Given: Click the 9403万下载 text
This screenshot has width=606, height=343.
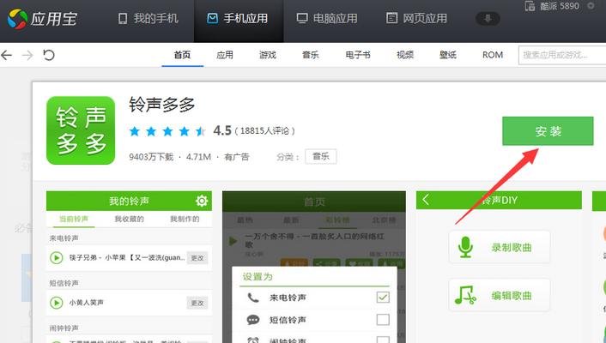Looking at the screenshot, I should tap(151, 157).
